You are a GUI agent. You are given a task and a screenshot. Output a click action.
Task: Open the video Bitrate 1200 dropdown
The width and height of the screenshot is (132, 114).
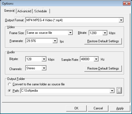(x=105, y=33)
